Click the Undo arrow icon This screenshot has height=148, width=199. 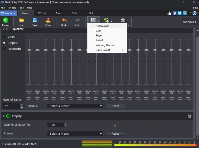(x=64, y=20)
